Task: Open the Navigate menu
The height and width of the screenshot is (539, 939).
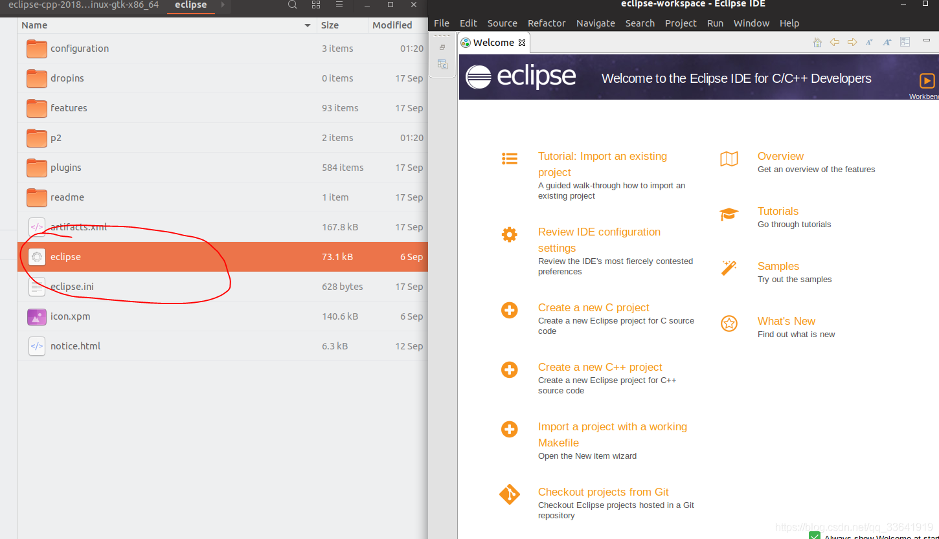Action: [596, 23]
